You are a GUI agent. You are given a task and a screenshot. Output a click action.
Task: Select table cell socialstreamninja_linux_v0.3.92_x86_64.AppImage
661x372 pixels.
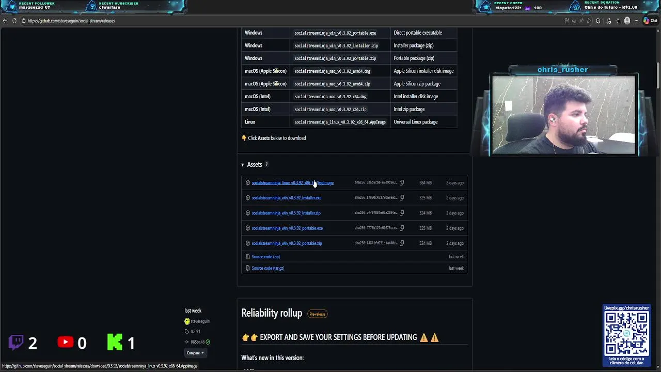click(x=340, y=122)
